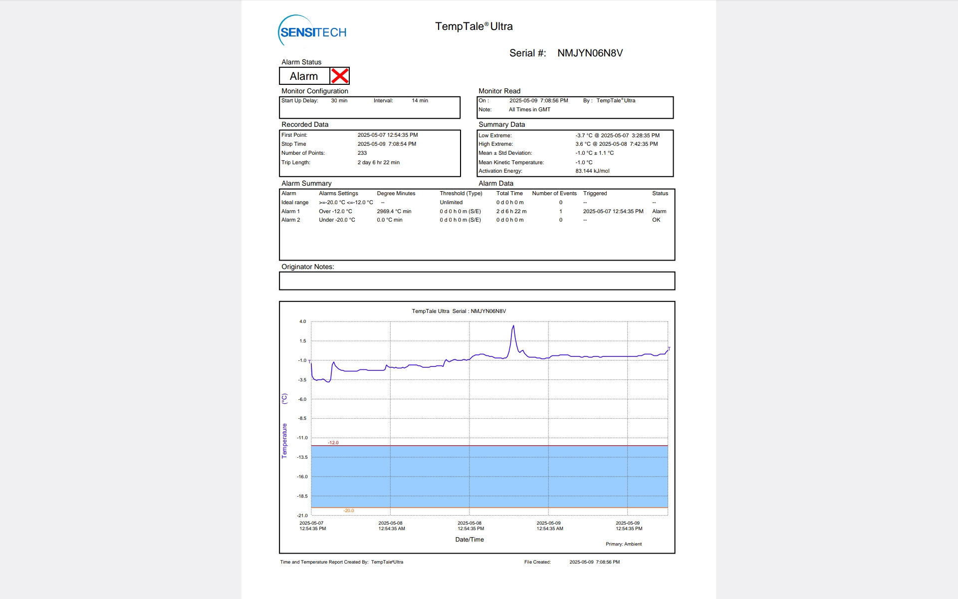Viewport: 958px width, 599px height.
Task: Click the y-axis label '4.0'
Action: 302,321
